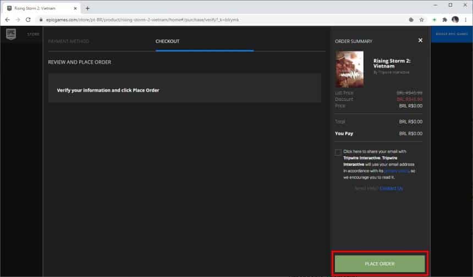Image resolution: width=473 pixels, height=277 pixels.
Task: Go back with the browser back arrow
Action: pyautogui.click(x=8, y=20)
